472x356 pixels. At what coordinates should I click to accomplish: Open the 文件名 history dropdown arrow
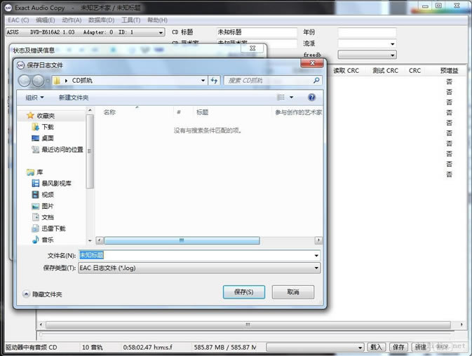point(316,256)
